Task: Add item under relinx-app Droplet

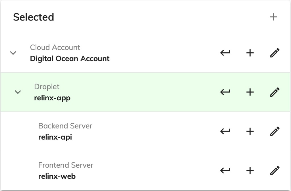Action: pos(250,92)
